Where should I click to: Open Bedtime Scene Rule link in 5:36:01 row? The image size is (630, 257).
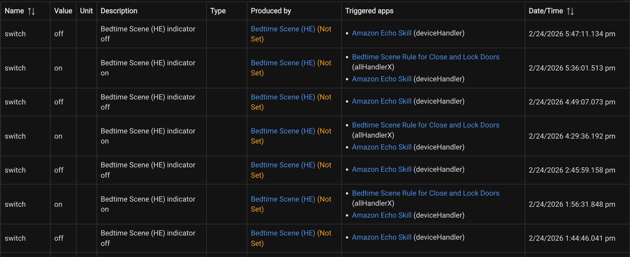pyautogui.click(x=425, y=57)
